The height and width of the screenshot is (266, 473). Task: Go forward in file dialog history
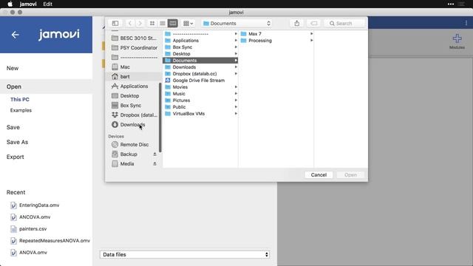(140, 23)
